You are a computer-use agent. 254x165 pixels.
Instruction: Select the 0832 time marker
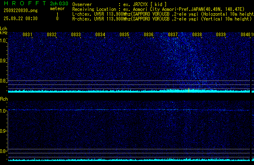(52, 35)
